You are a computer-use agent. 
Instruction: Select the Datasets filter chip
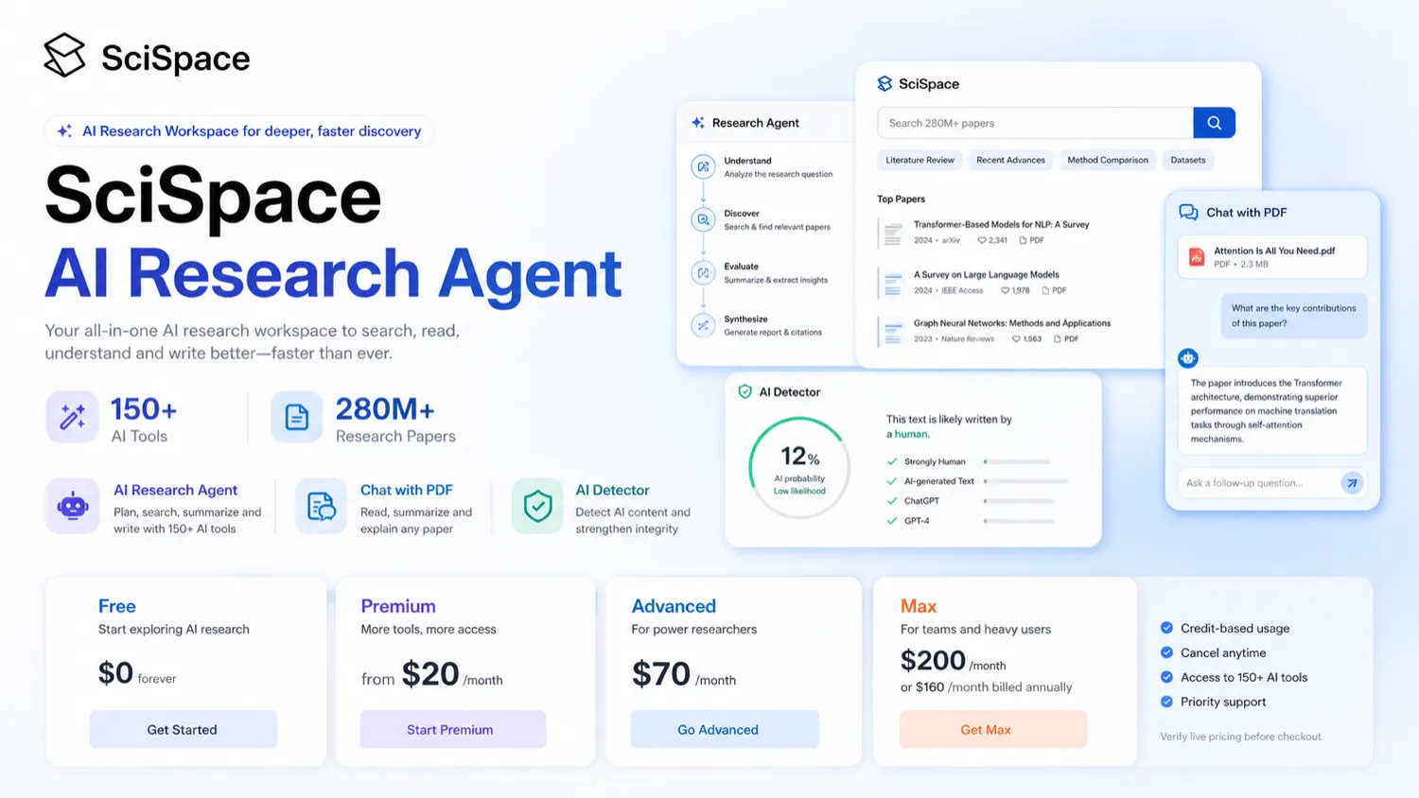pos(1188,160)
